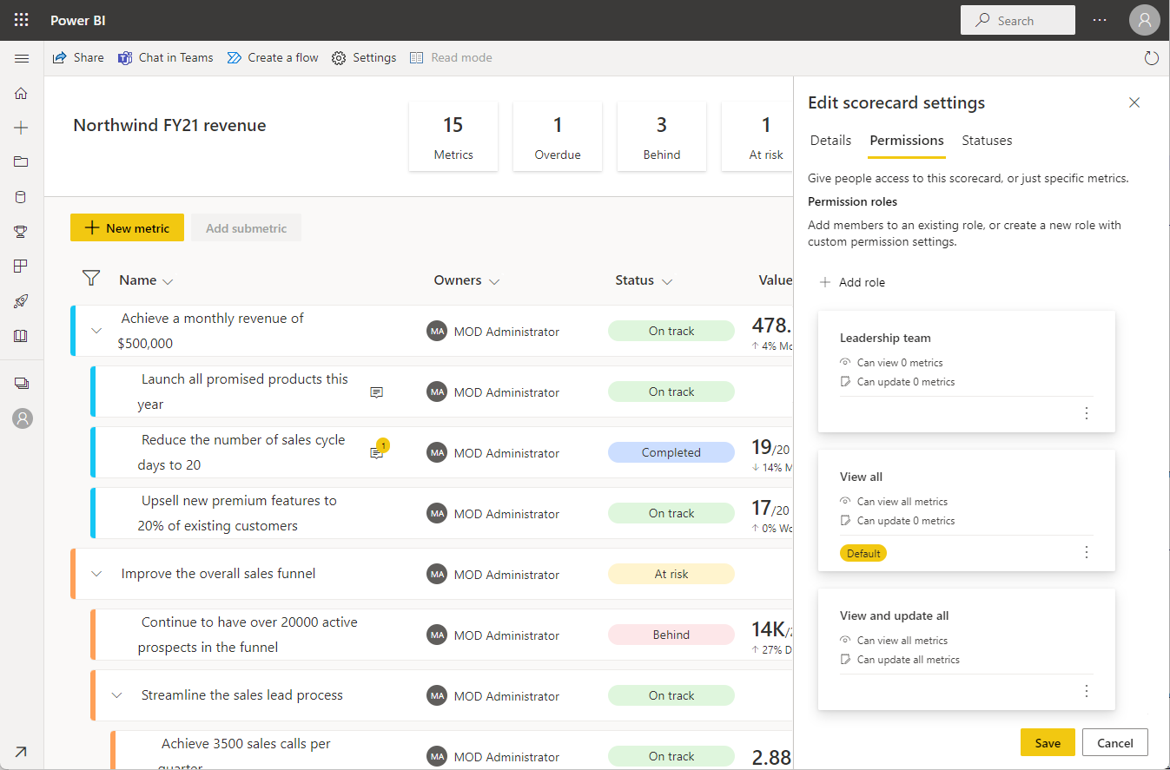
Task: Switch to the Details tab
Action: pyautogui.click(x=830, y=141)
